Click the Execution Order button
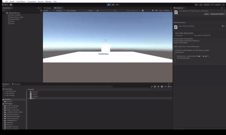Screen dimensions: 226x135 [217, 14]
